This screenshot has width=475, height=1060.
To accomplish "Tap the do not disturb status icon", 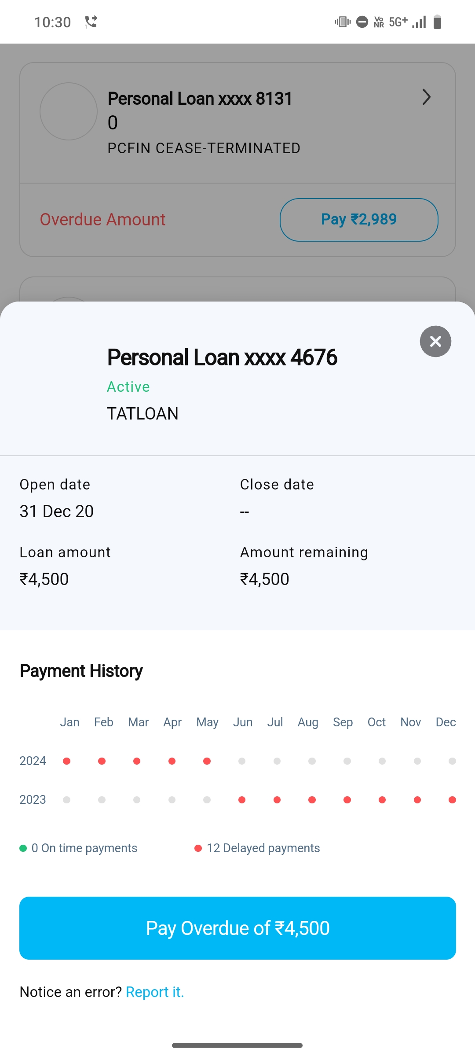I will pyautogui.click(x=362, y=22).
